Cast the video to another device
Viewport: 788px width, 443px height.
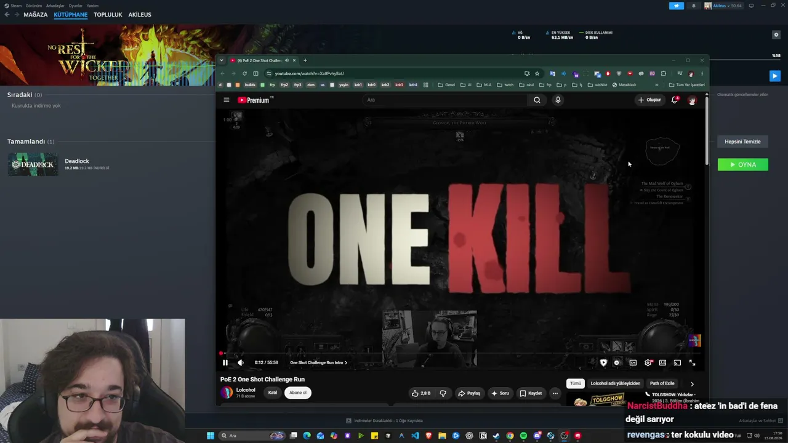tap(677, 363)
